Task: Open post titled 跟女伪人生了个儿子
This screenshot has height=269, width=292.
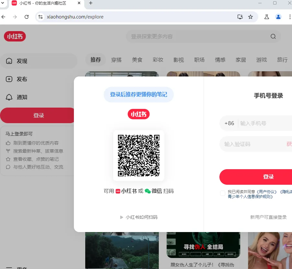Action: 202,265
